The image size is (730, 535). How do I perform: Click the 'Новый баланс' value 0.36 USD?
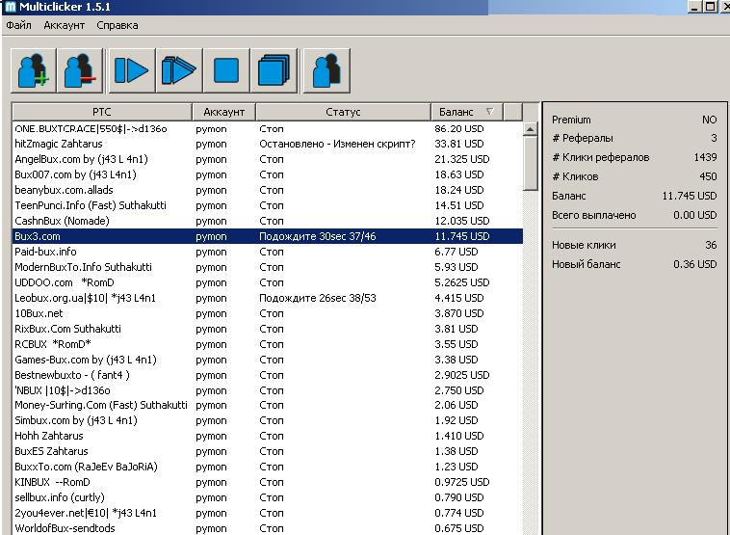click(x=694, y=264)
